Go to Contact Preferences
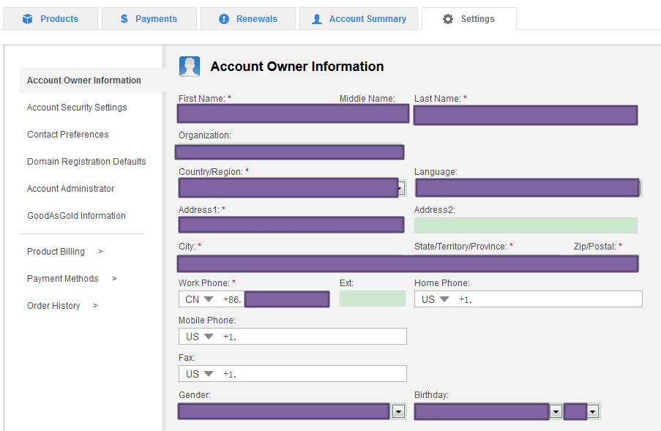This screenshot has width=661, height=431. [x=67, y=135]
